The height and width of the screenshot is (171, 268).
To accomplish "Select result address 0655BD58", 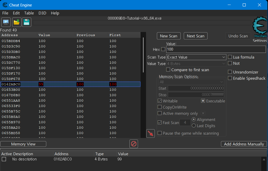I will 11,133.
